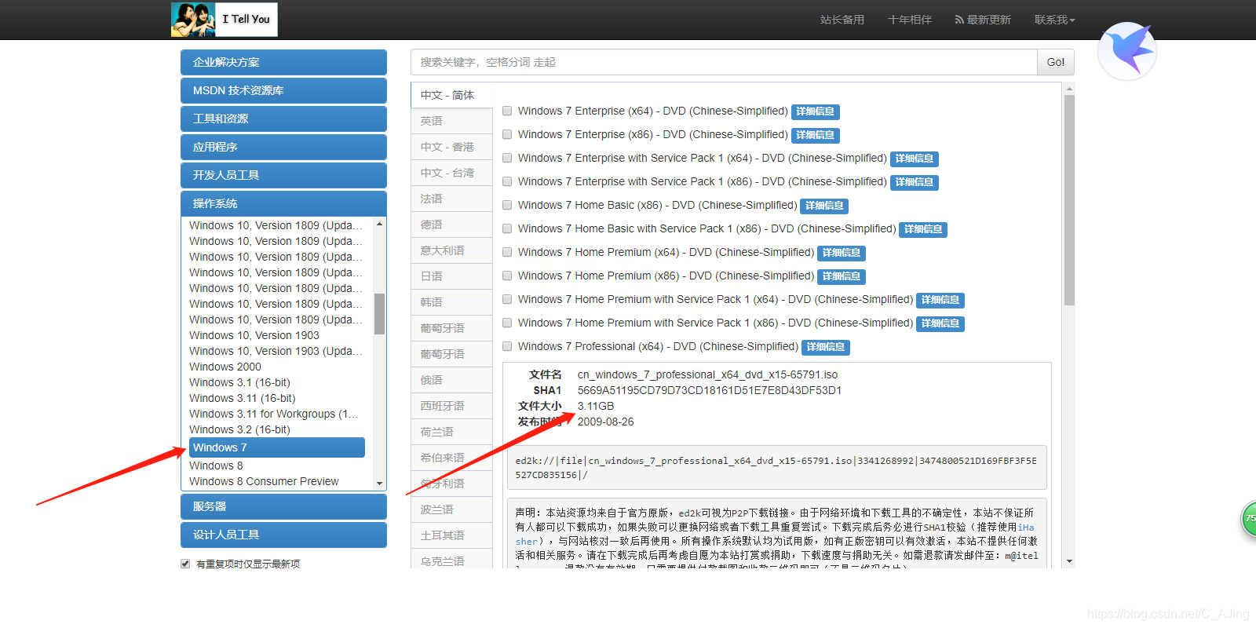This screenshot has width=1256, height=628.
Task: Open 详细信息 for Windows 7 Enterprise (x86)
Action: coord(816,135)
